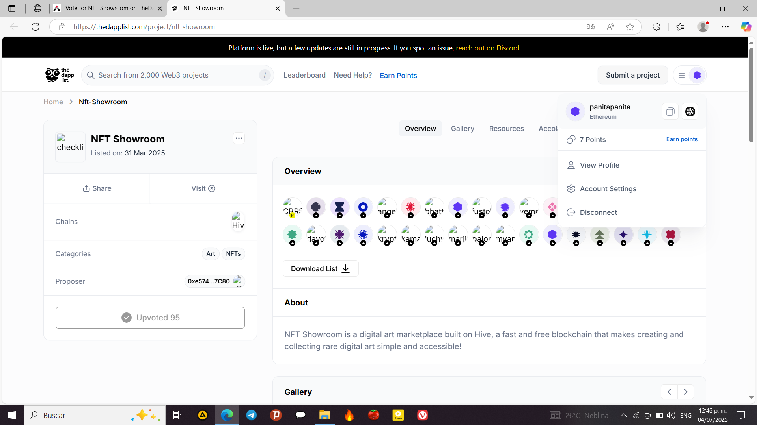Copy panitapanita wallet address icon

(x=670, y=112)
